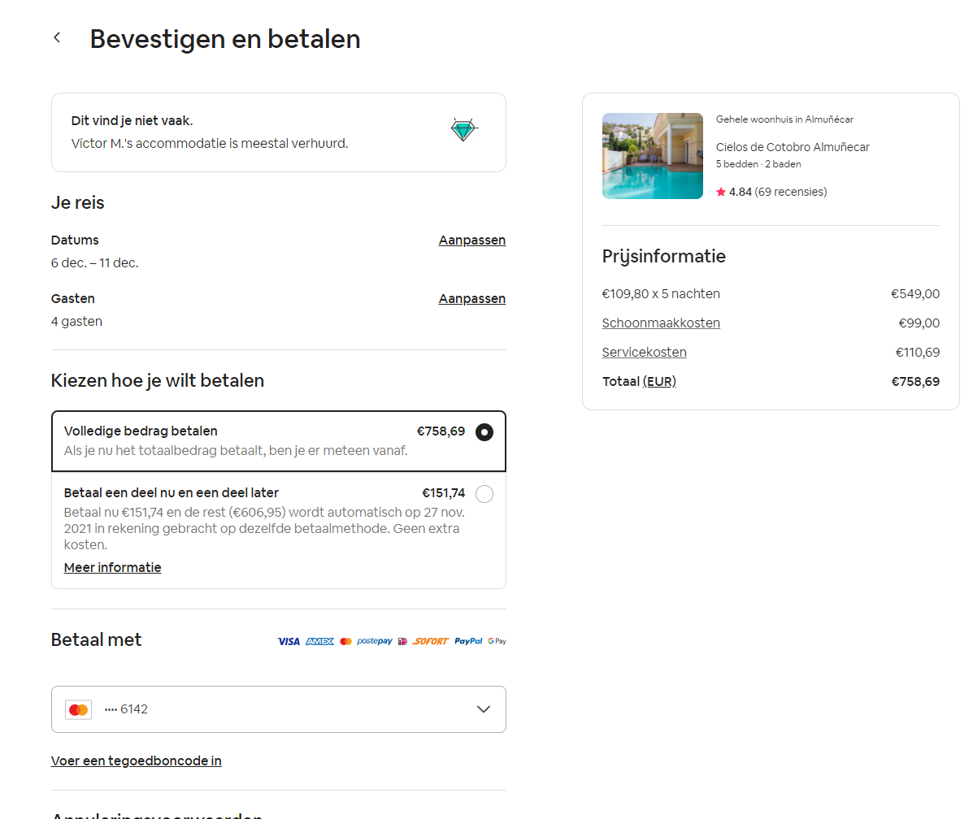Click 'Aanpassen' next to Datums

(x=471, y=240)
